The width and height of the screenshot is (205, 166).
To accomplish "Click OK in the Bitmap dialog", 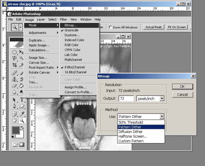I will [183, 87].
